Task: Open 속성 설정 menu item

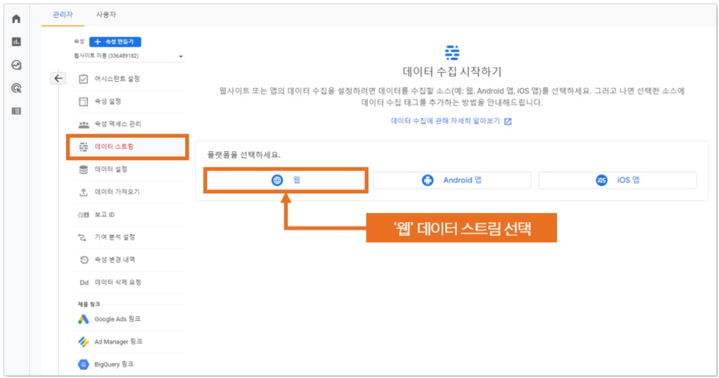Action: tap(130, 101)
